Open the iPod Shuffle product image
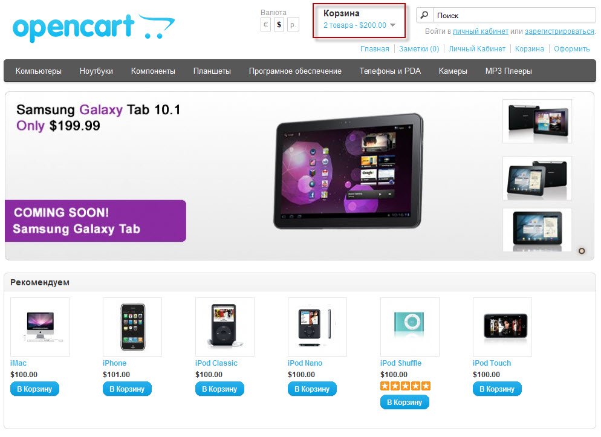Image resolution: width=601 pixels, height=437 pixels. coord(410,327)
